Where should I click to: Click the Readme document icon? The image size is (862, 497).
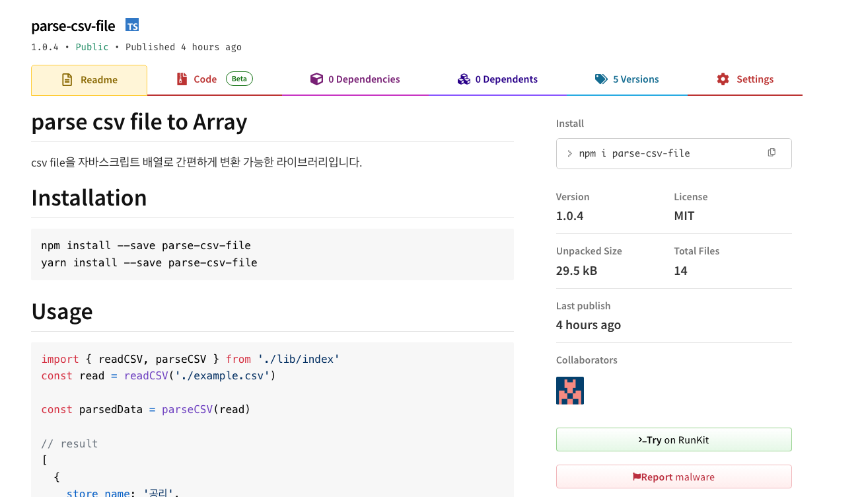pos(67,80)
